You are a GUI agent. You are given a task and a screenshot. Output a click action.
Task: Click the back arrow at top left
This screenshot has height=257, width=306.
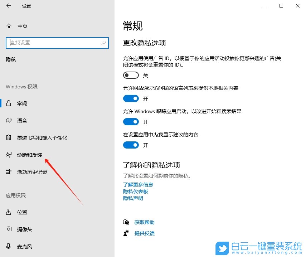click(x=8, y=6)
